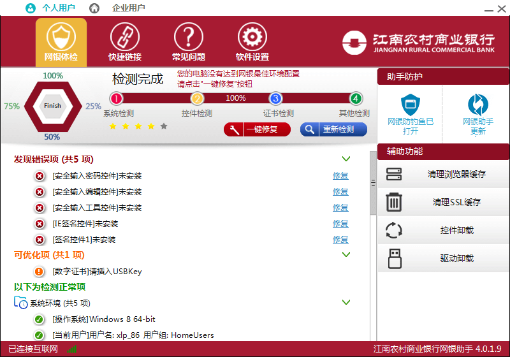This screenshot has height=357, width=510.
Task: Click 清理SSL缓存 trash button
Action: pos(443,202)
